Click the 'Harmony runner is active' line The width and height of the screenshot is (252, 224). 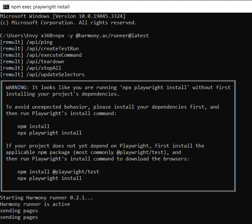(35, 204)
